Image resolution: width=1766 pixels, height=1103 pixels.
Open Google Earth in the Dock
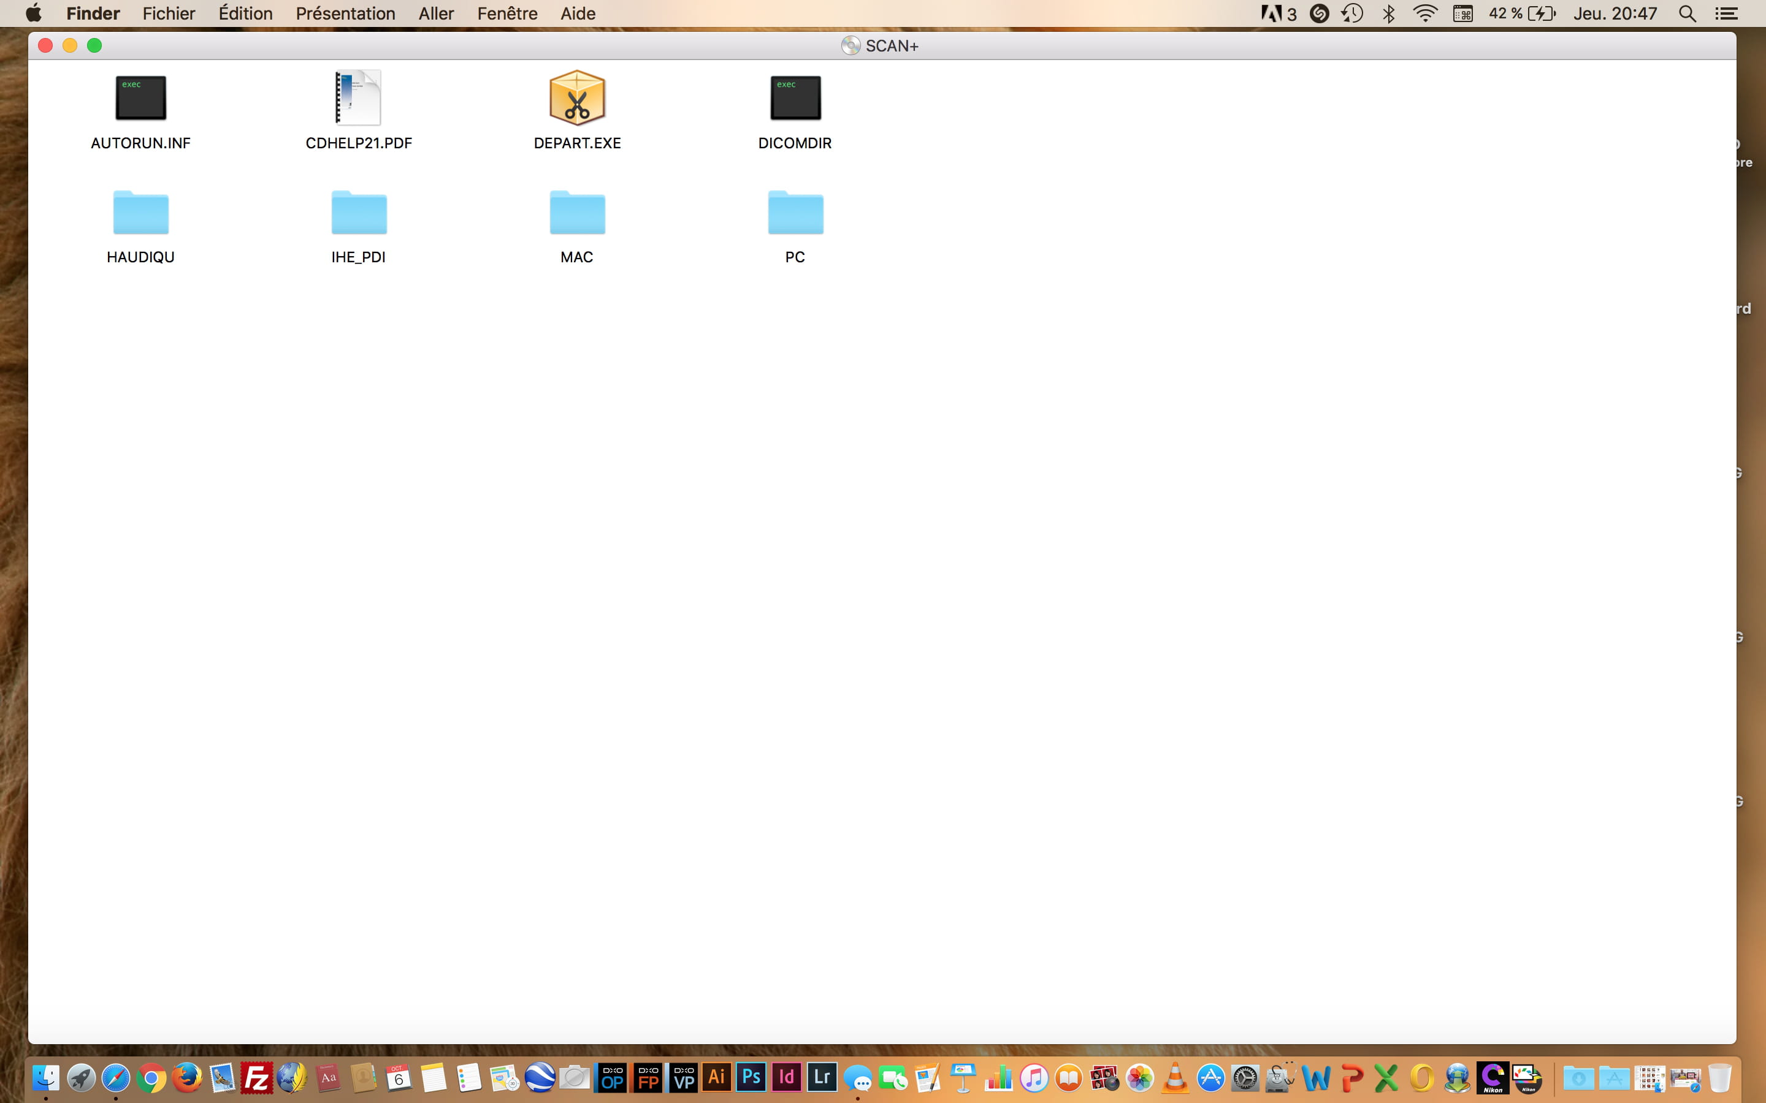click(540, 1077)
